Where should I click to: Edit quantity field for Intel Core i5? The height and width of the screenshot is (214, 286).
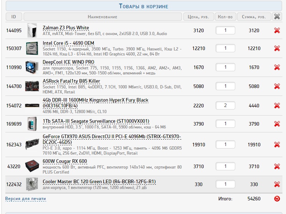[225, 48]
